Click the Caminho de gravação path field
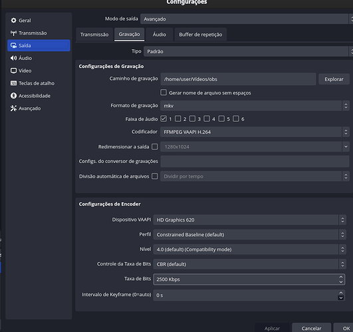353x332 pixels. [x=238, y=79]
